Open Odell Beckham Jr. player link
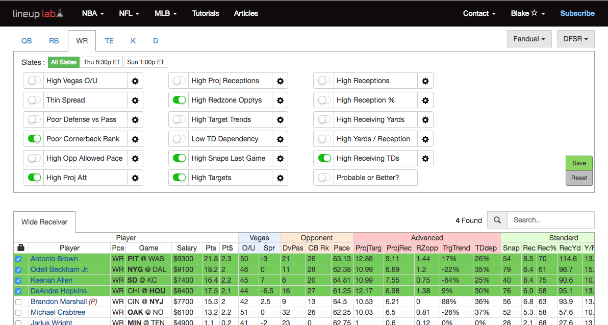 tap(60, 269)
